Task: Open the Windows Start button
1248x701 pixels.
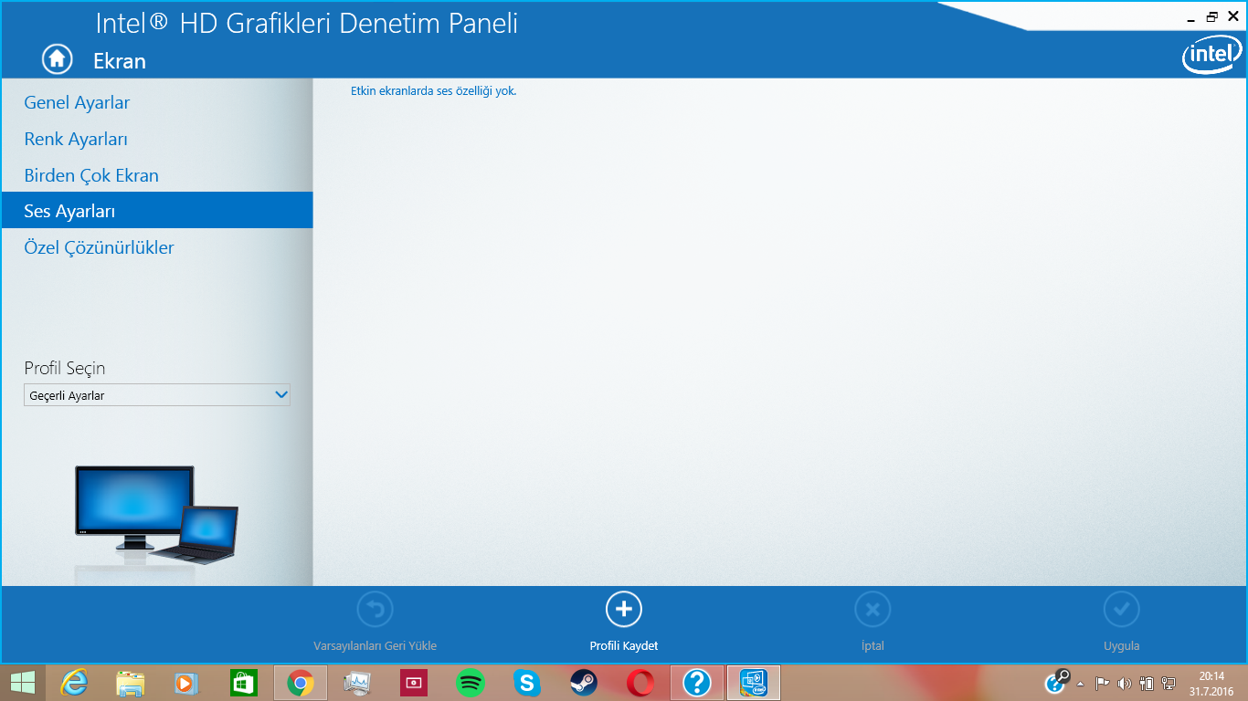Action: tap(23, 683)
